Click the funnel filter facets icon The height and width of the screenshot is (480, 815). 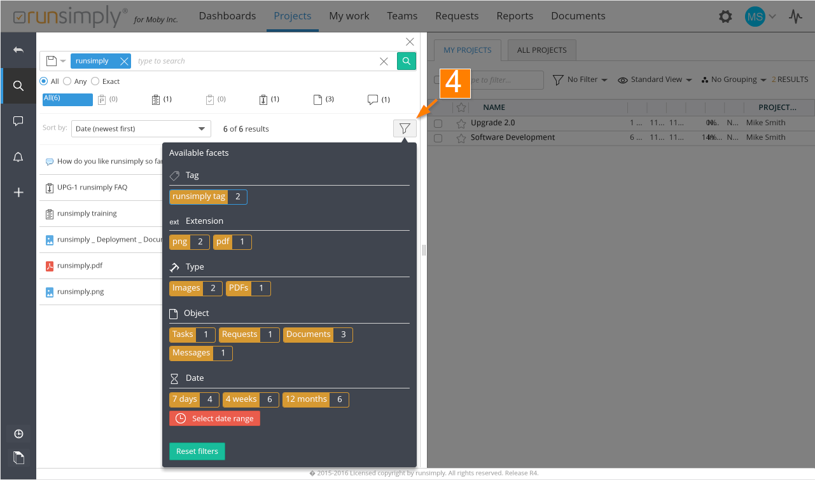[405, 128]
